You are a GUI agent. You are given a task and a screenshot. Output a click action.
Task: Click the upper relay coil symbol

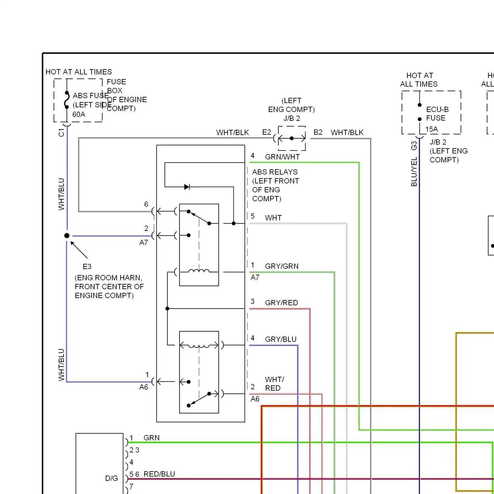point(199,271)
